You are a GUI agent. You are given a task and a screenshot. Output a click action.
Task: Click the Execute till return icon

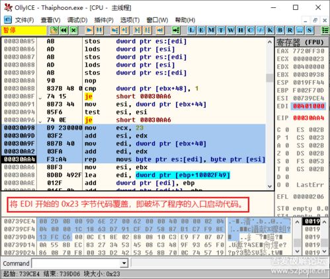point(160,30)
